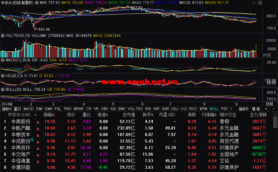
Task: Click the circled 1 badge on 中成股份
Action: pyautogui.click(x=32, y=140)
